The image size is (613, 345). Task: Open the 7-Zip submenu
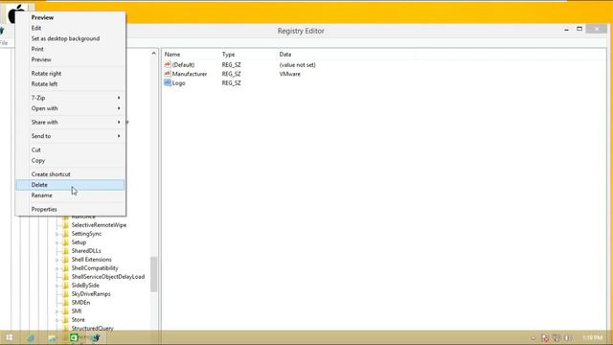70,98
